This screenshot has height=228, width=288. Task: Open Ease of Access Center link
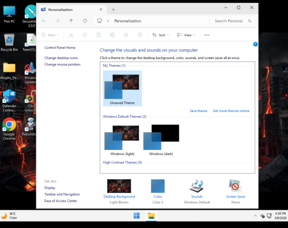click(x=60, y=200)
